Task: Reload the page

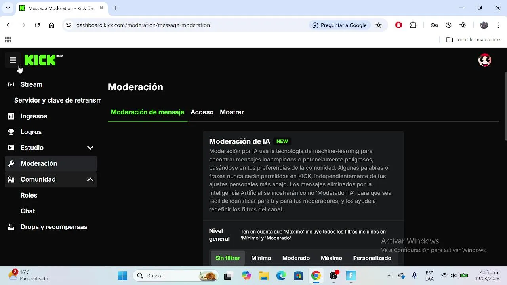Action: 37,25
